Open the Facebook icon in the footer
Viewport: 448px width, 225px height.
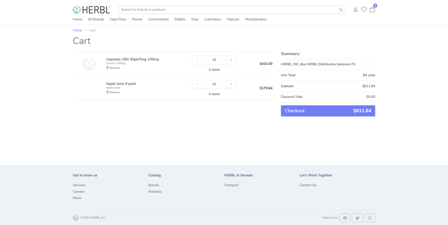tap(345, 218)
